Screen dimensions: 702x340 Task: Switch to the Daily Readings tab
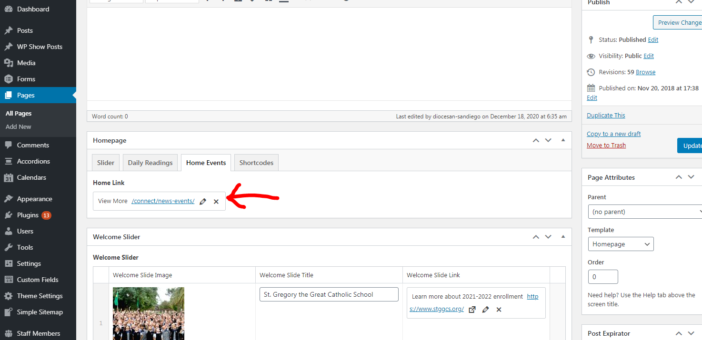(150, 163)
